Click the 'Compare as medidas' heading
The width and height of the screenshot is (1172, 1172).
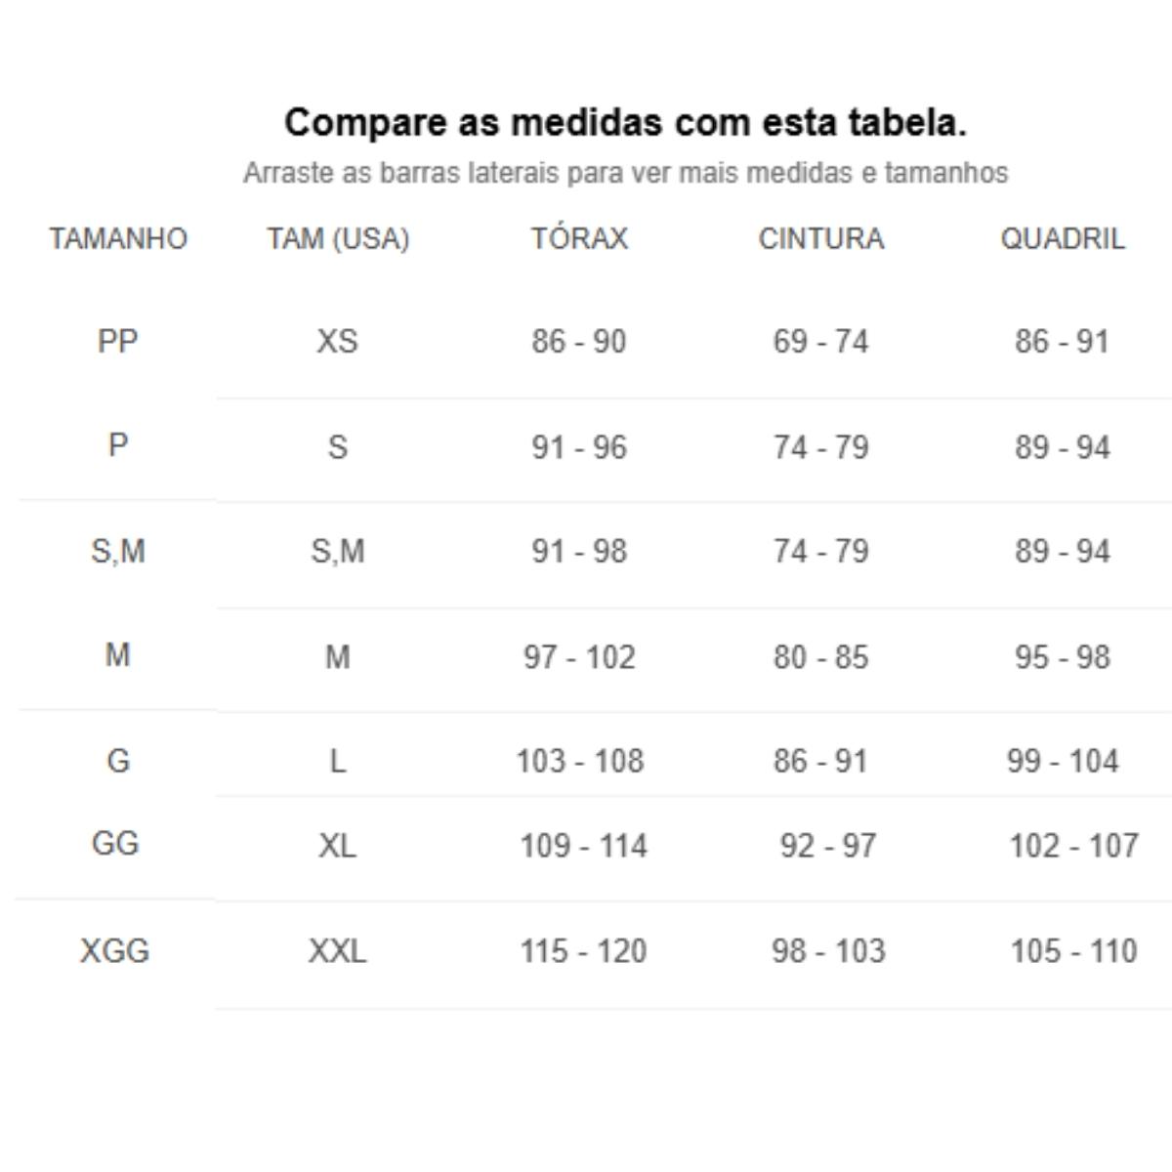pos(625,123)
